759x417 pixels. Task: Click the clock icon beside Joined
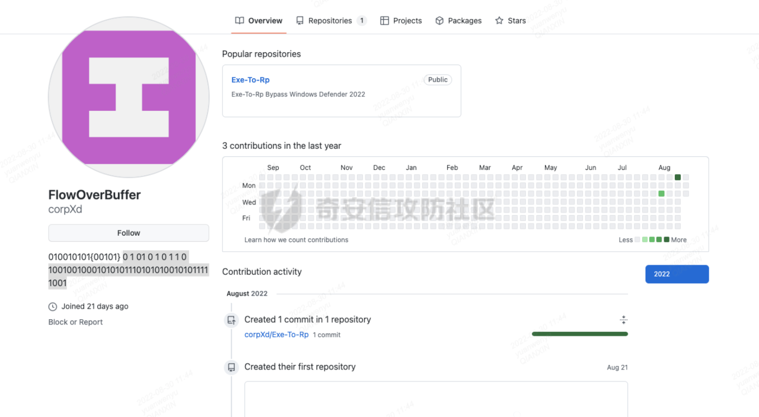(53, 307)
